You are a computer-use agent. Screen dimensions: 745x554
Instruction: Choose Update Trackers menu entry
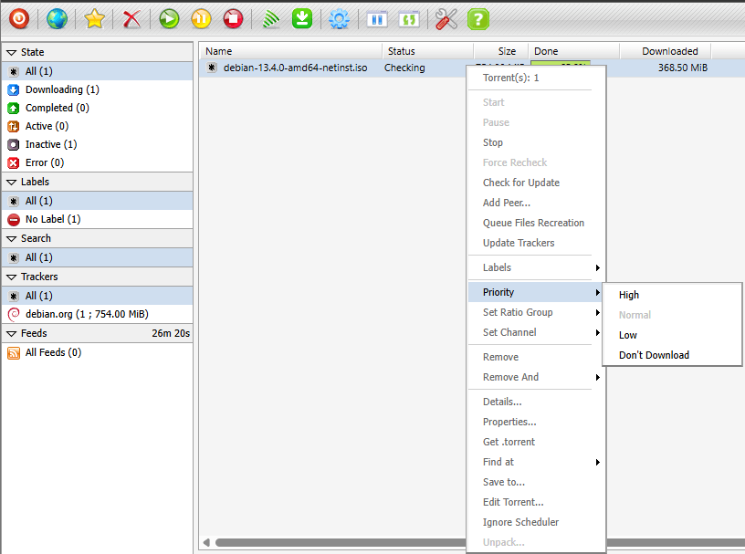pos(536,243)
